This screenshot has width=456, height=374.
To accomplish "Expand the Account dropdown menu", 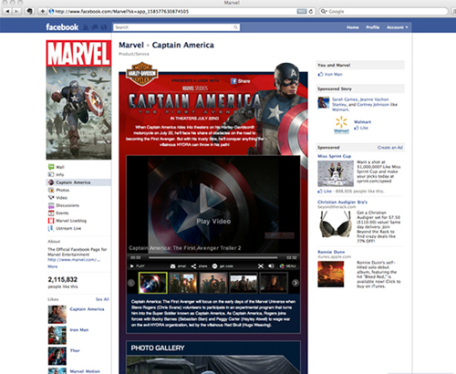I will pyautogui.click(x=397, y=27).
